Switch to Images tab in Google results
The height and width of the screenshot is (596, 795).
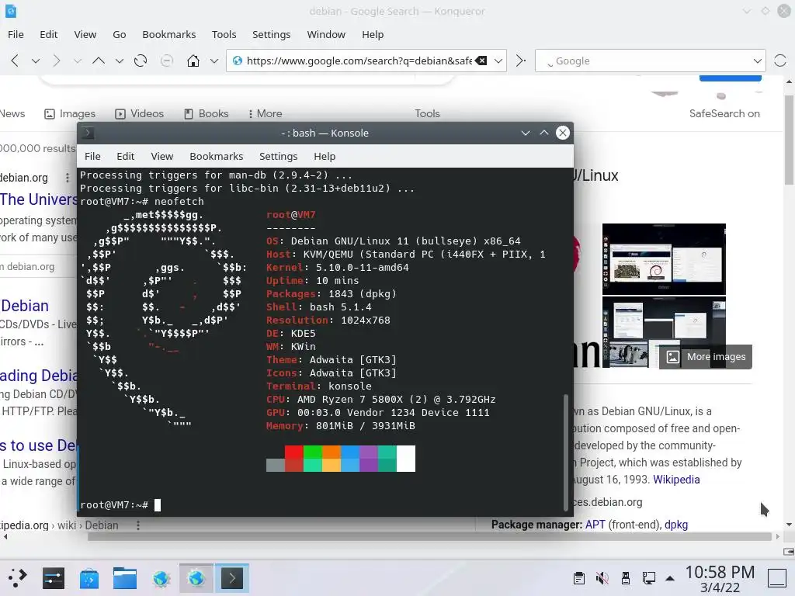click(x=70, y=113)
